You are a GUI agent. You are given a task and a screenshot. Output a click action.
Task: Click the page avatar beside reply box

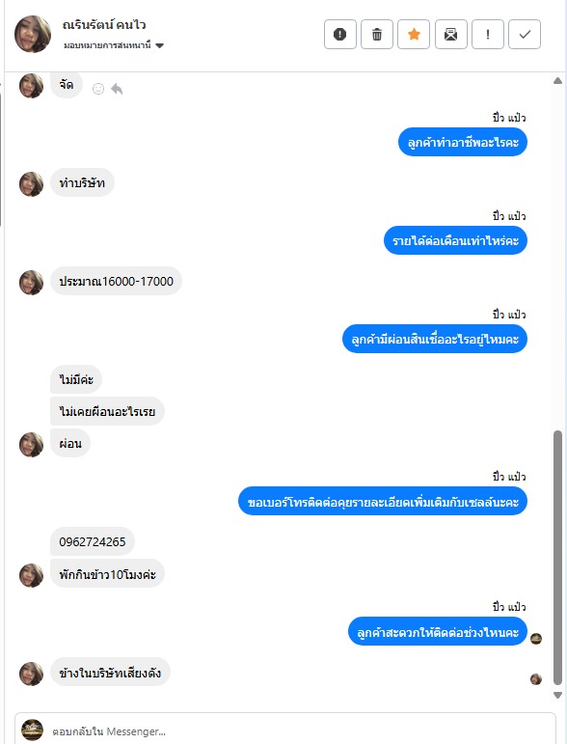pos(32,730)
